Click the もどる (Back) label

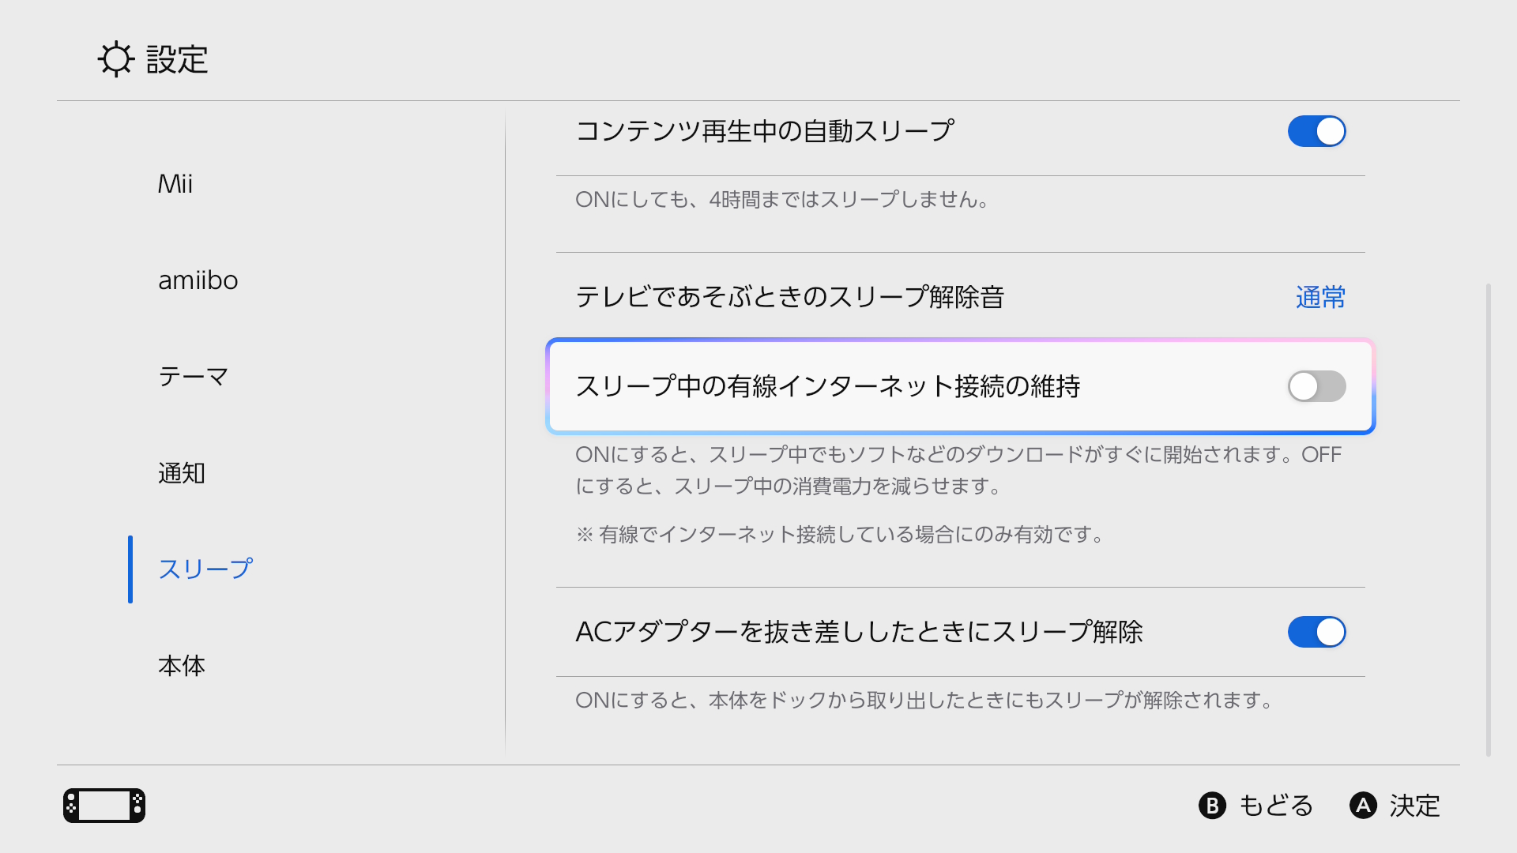click(1275, 806)
